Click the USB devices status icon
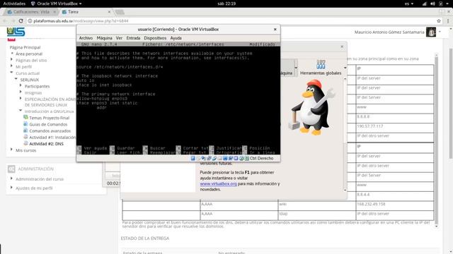The image size is (453, 254). pyautogui.click(x=214, y=158)
